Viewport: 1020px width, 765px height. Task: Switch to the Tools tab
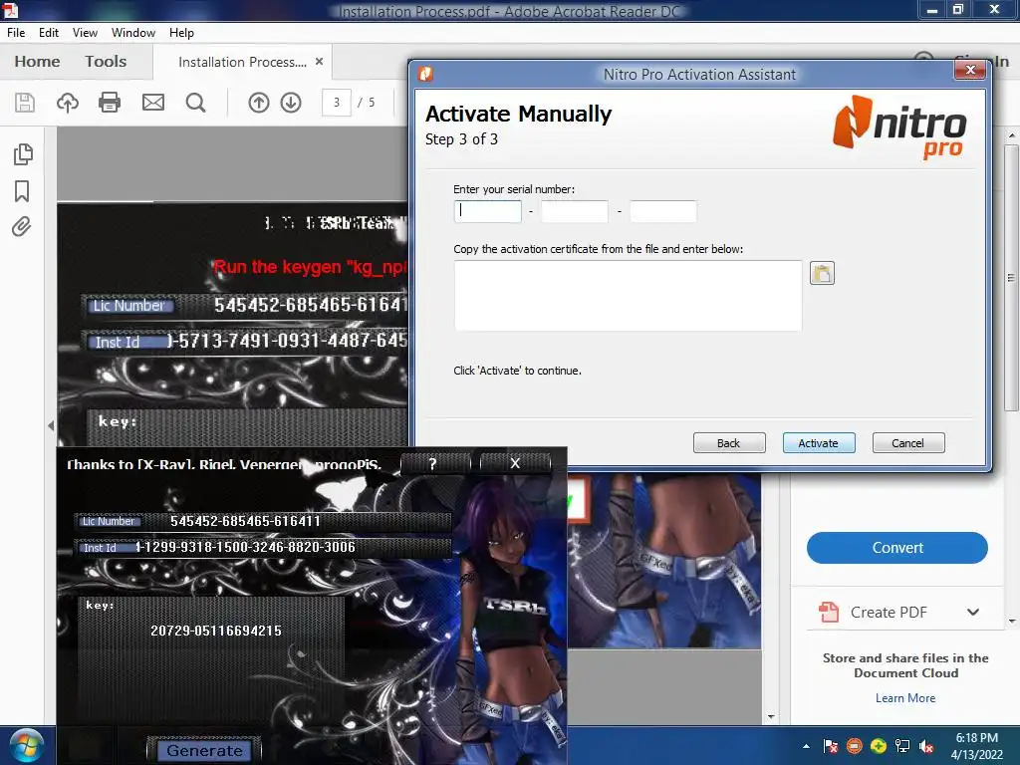pyautogui.click(x=106, y=61)
